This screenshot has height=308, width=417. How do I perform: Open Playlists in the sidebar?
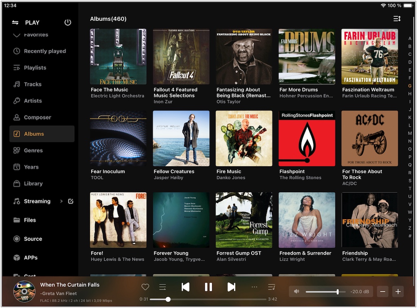point(42,68)
